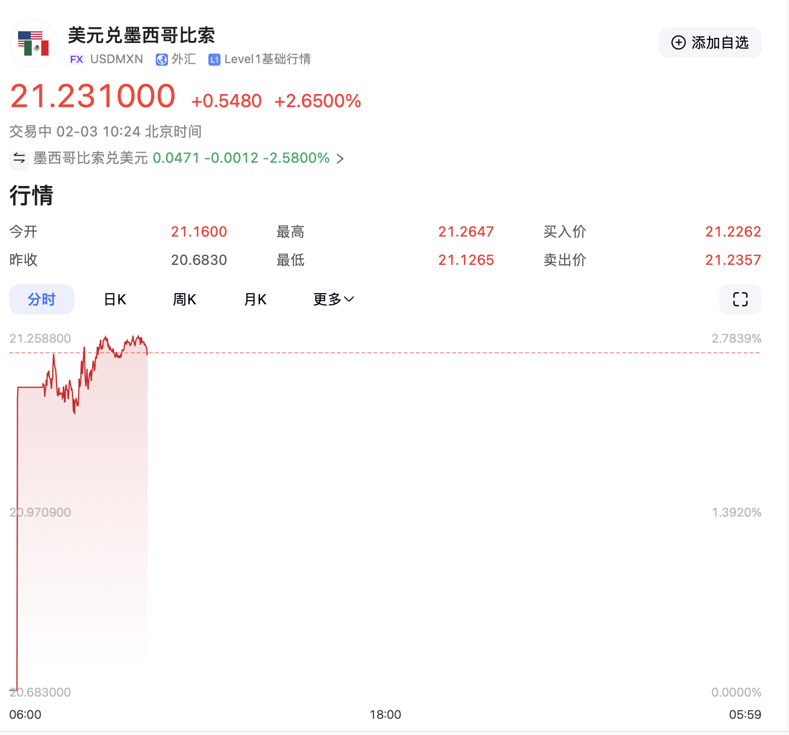Screen dimensions: 789x735
Task: Click the 18:00 time axis label
Action: [x=385, y=714]
